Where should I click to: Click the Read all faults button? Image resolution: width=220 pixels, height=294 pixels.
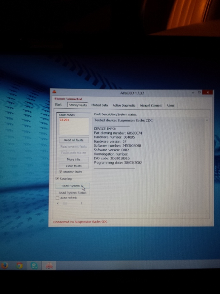74,140
